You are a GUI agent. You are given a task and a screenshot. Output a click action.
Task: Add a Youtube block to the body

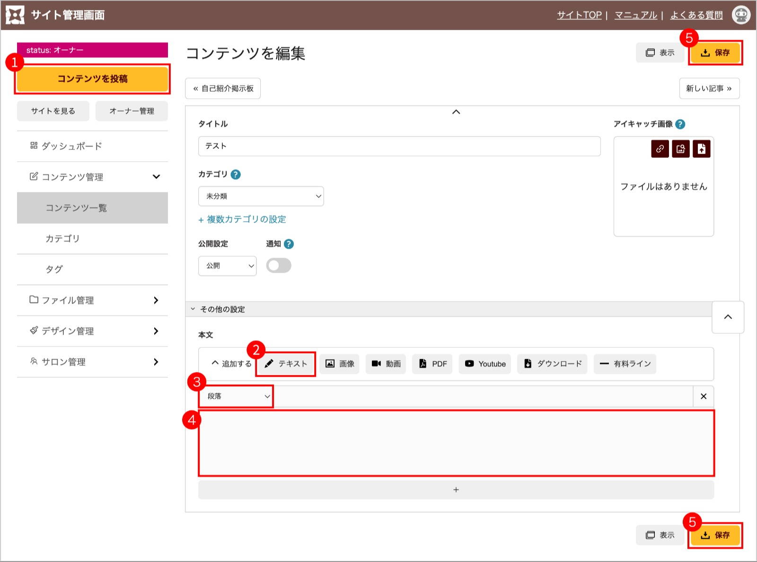click(485, 364)
